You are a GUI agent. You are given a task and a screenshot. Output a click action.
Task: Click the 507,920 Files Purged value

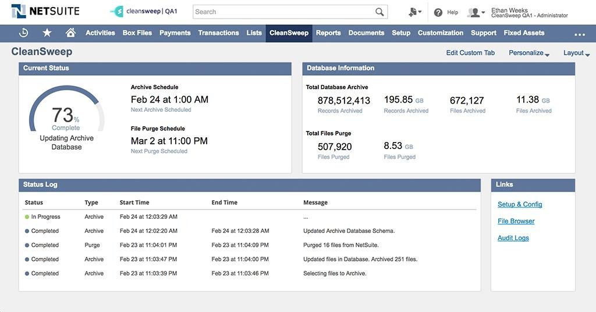(x=335, y=147)
